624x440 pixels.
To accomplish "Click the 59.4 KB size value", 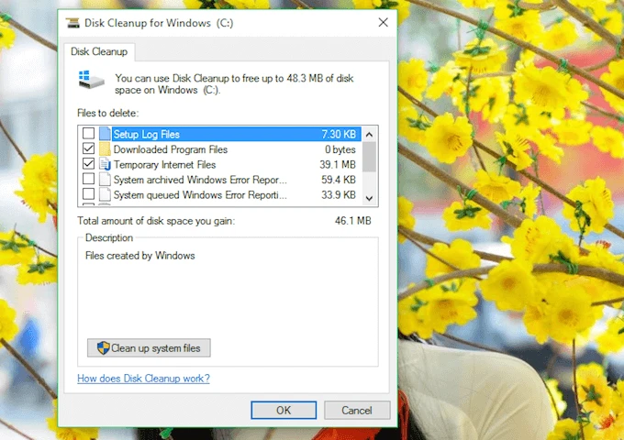I will [x=339, y=180].
